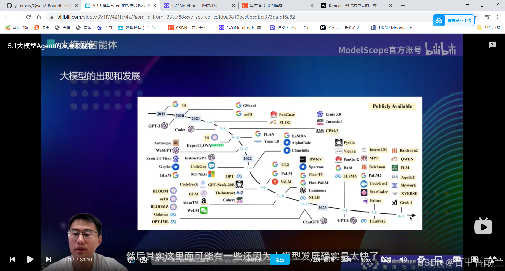Image resolution: width=505 pixels, height=271 pixels.
Task: Open the browser home page
Action: [x=39, y=17]
